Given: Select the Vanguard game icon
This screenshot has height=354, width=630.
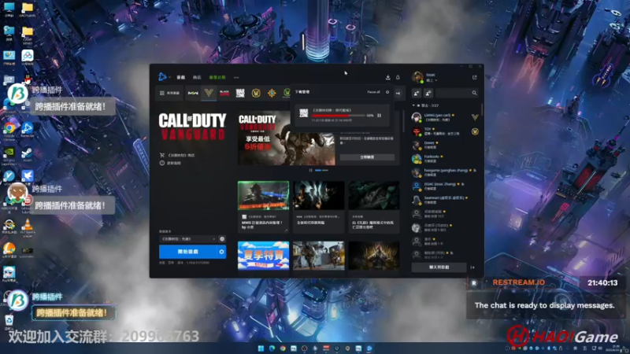Looking at the screenshot, I should coord(209,93).
